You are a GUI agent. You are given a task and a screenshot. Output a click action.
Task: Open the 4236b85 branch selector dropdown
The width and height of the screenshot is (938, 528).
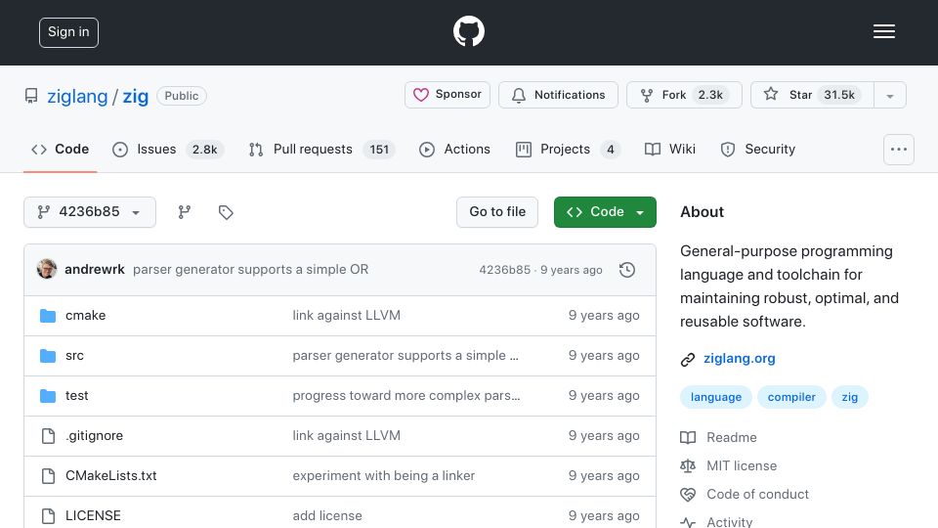coord(90,212)
